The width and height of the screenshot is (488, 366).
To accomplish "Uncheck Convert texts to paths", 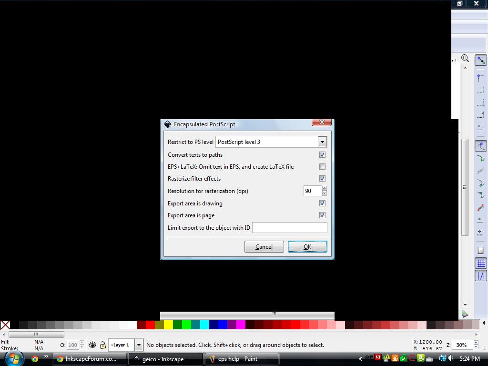I will (322, 154).
